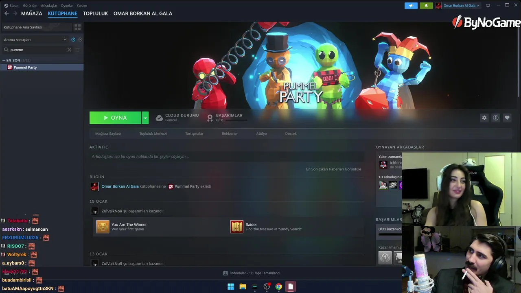Open the white document app on taskbar
Image resolution: width=521 pixels, height=293 pixels.
290,286
